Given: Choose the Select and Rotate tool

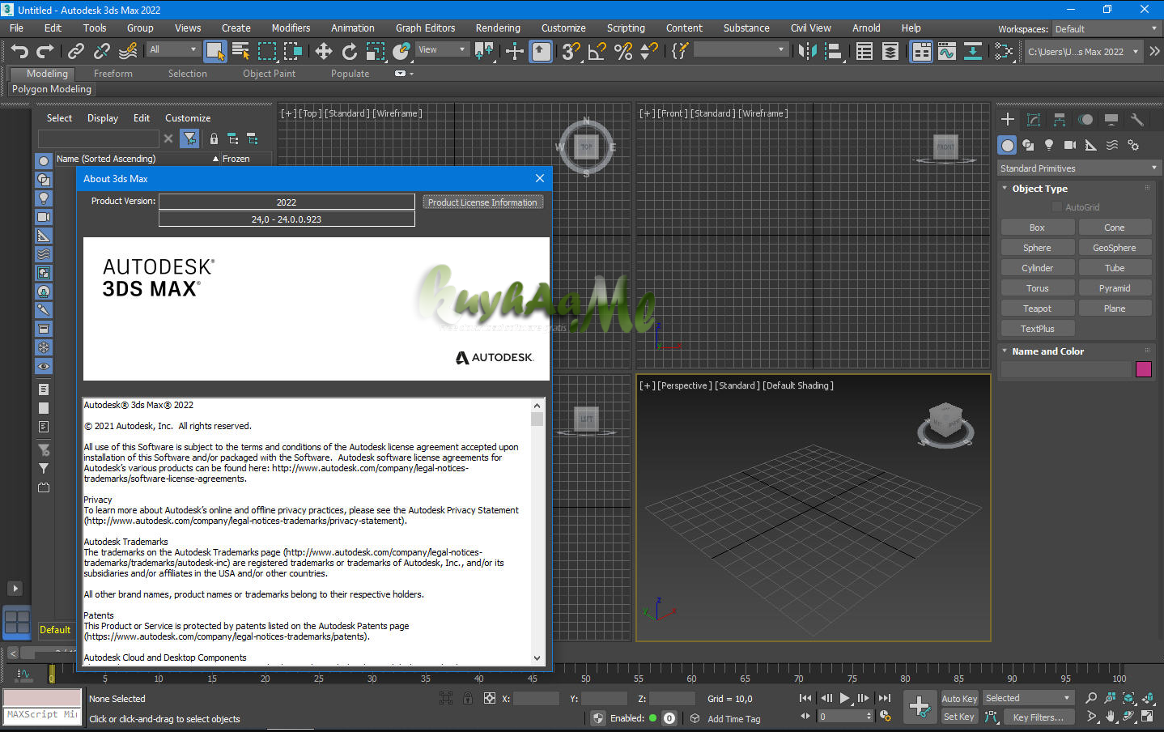Looking at the screenshot, I should coord(350,51).
